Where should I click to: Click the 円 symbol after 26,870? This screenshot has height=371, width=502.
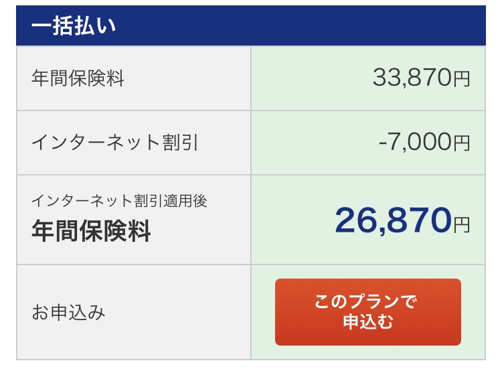point(462,224)
